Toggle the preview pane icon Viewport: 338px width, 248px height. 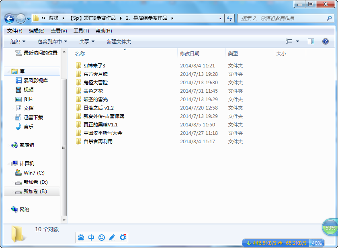click(x=311, y=41)
